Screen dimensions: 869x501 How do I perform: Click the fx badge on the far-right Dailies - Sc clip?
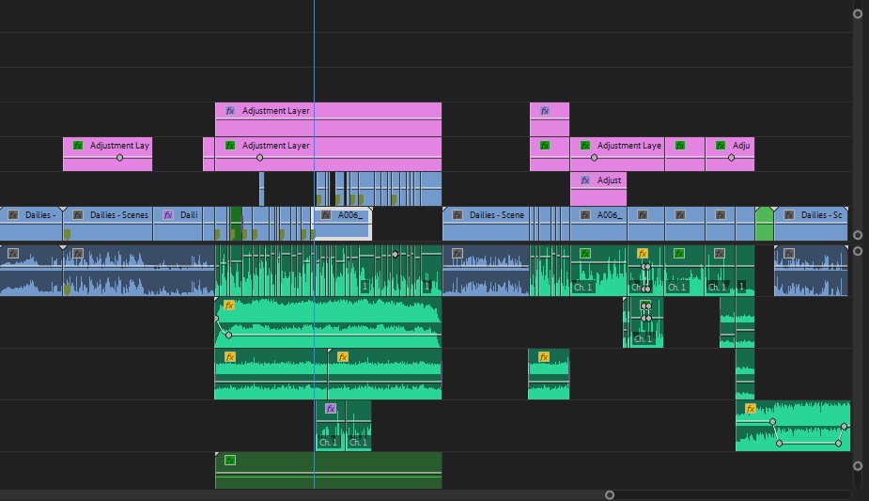coord(788,214)
